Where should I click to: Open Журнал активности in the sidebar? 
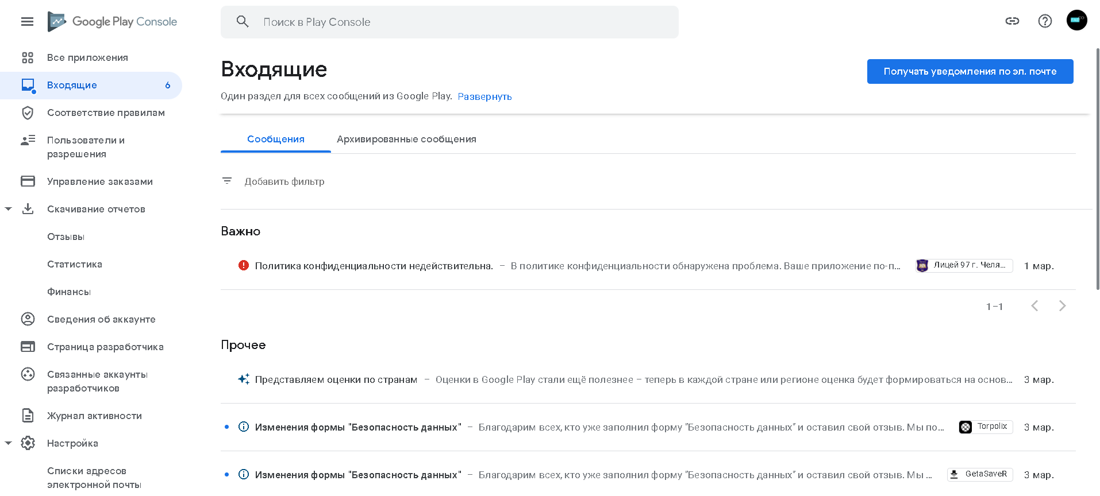pos(94,416)
